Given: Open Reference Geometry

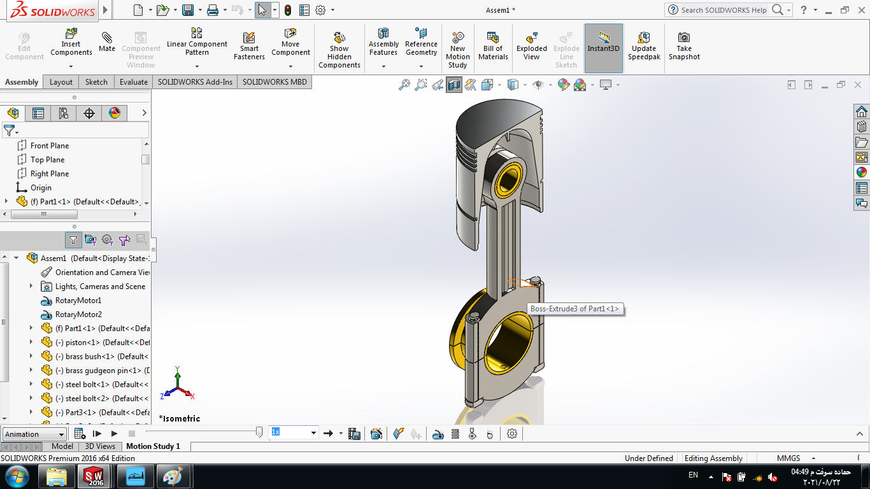Looking at the screenshot, I should click(x=421, y=42).
